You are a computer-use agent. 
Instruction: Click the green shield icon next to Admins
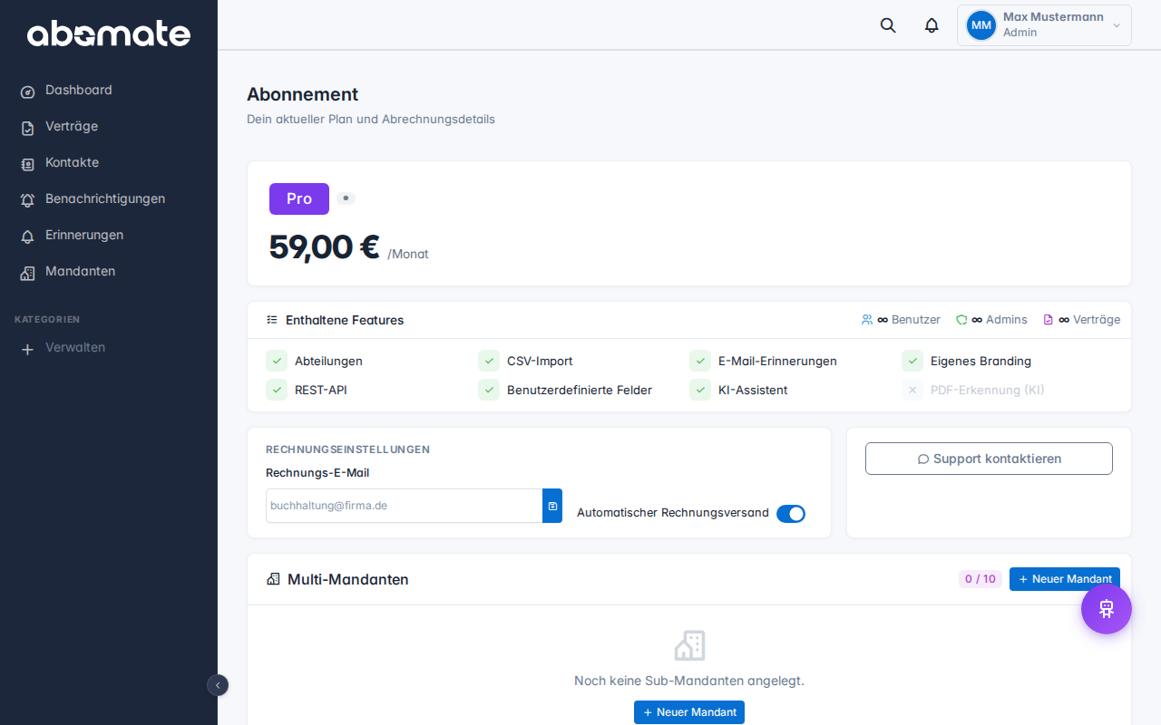[961, 319]
